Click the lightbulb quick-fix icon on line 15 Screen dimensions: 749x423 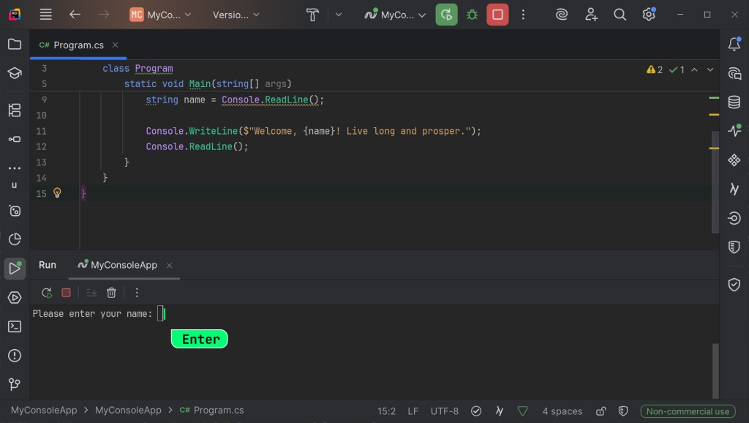(x=57, y=193)
